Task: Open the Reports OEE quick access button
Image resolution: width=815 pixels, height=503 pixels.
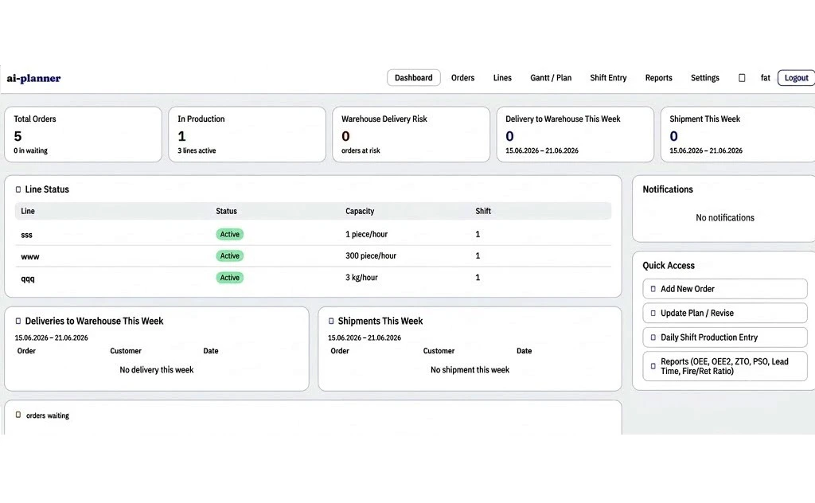Action: [724, 366]
